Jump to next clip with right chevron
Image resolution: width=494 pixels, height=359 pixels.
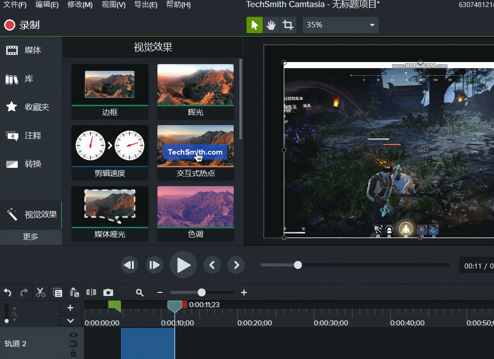point(236,265)
